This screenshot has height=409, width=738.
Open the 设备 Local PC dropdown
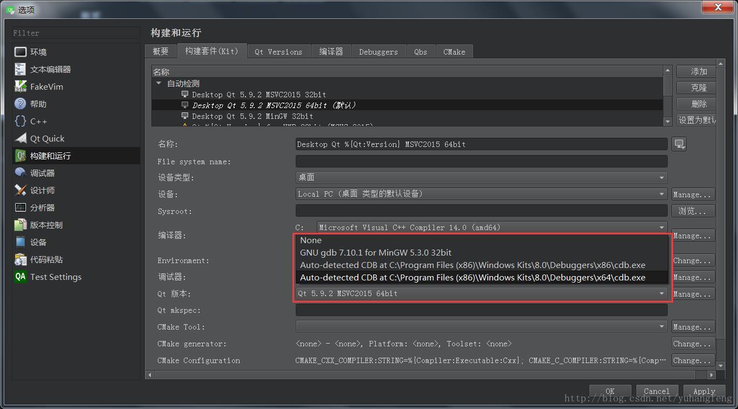pyautogui.click(x=481, y=193)
